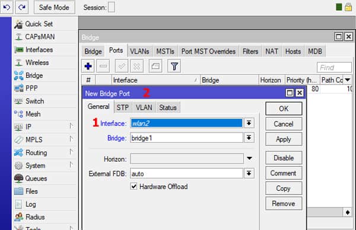Open the Status tab in dialog
Screen dimensions: 356x230
tap(168, 108)
